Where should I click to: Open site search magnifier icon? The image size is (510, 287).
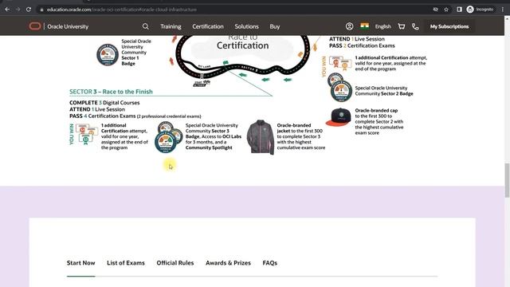click(x=145, y=26)
